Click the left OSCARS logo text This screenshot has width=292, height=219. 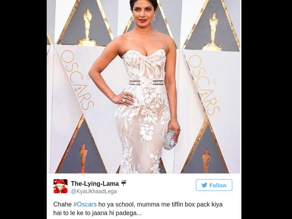point(77,80)
